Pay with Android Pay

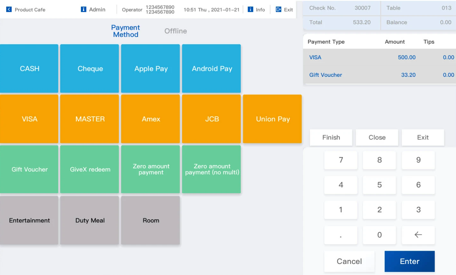212,68
